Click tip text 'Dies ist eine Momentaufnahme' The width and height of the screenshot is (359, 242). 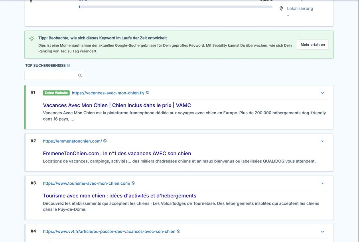(x=165, y=48)
